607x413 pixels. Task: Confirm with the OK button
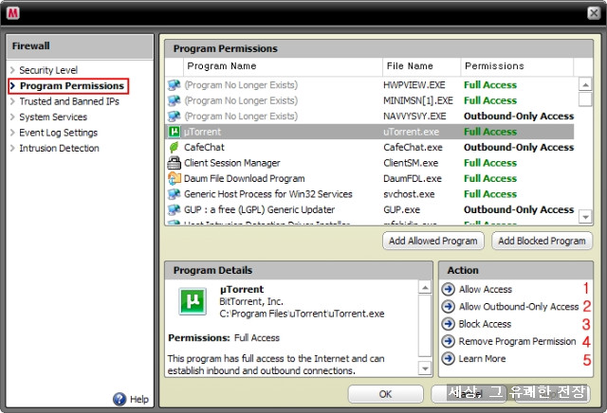(386, 394)
